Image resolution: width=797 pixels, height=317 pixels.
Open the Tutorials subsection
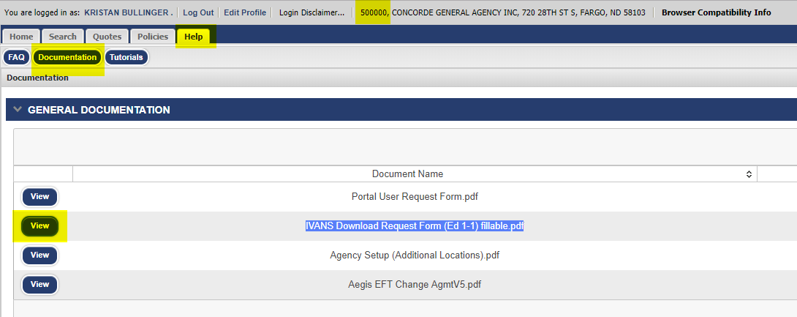coord(126,57)
